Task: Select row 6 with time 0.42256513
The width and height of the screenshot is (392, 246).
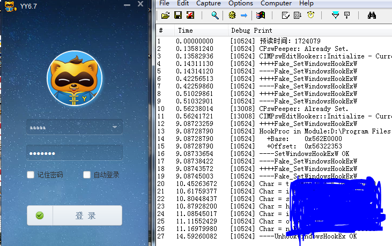Action: 274,79
